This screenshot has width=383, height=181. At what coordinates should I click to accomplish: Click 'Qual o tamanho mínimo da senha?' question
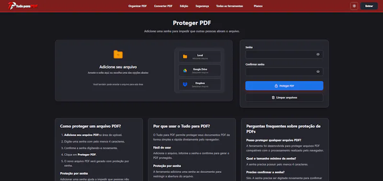(271, 159)
